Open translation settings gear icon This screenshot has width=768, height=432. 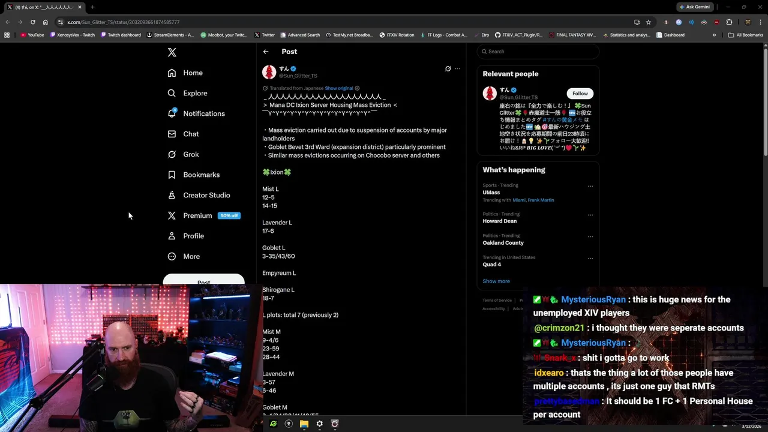pos(357,88)
